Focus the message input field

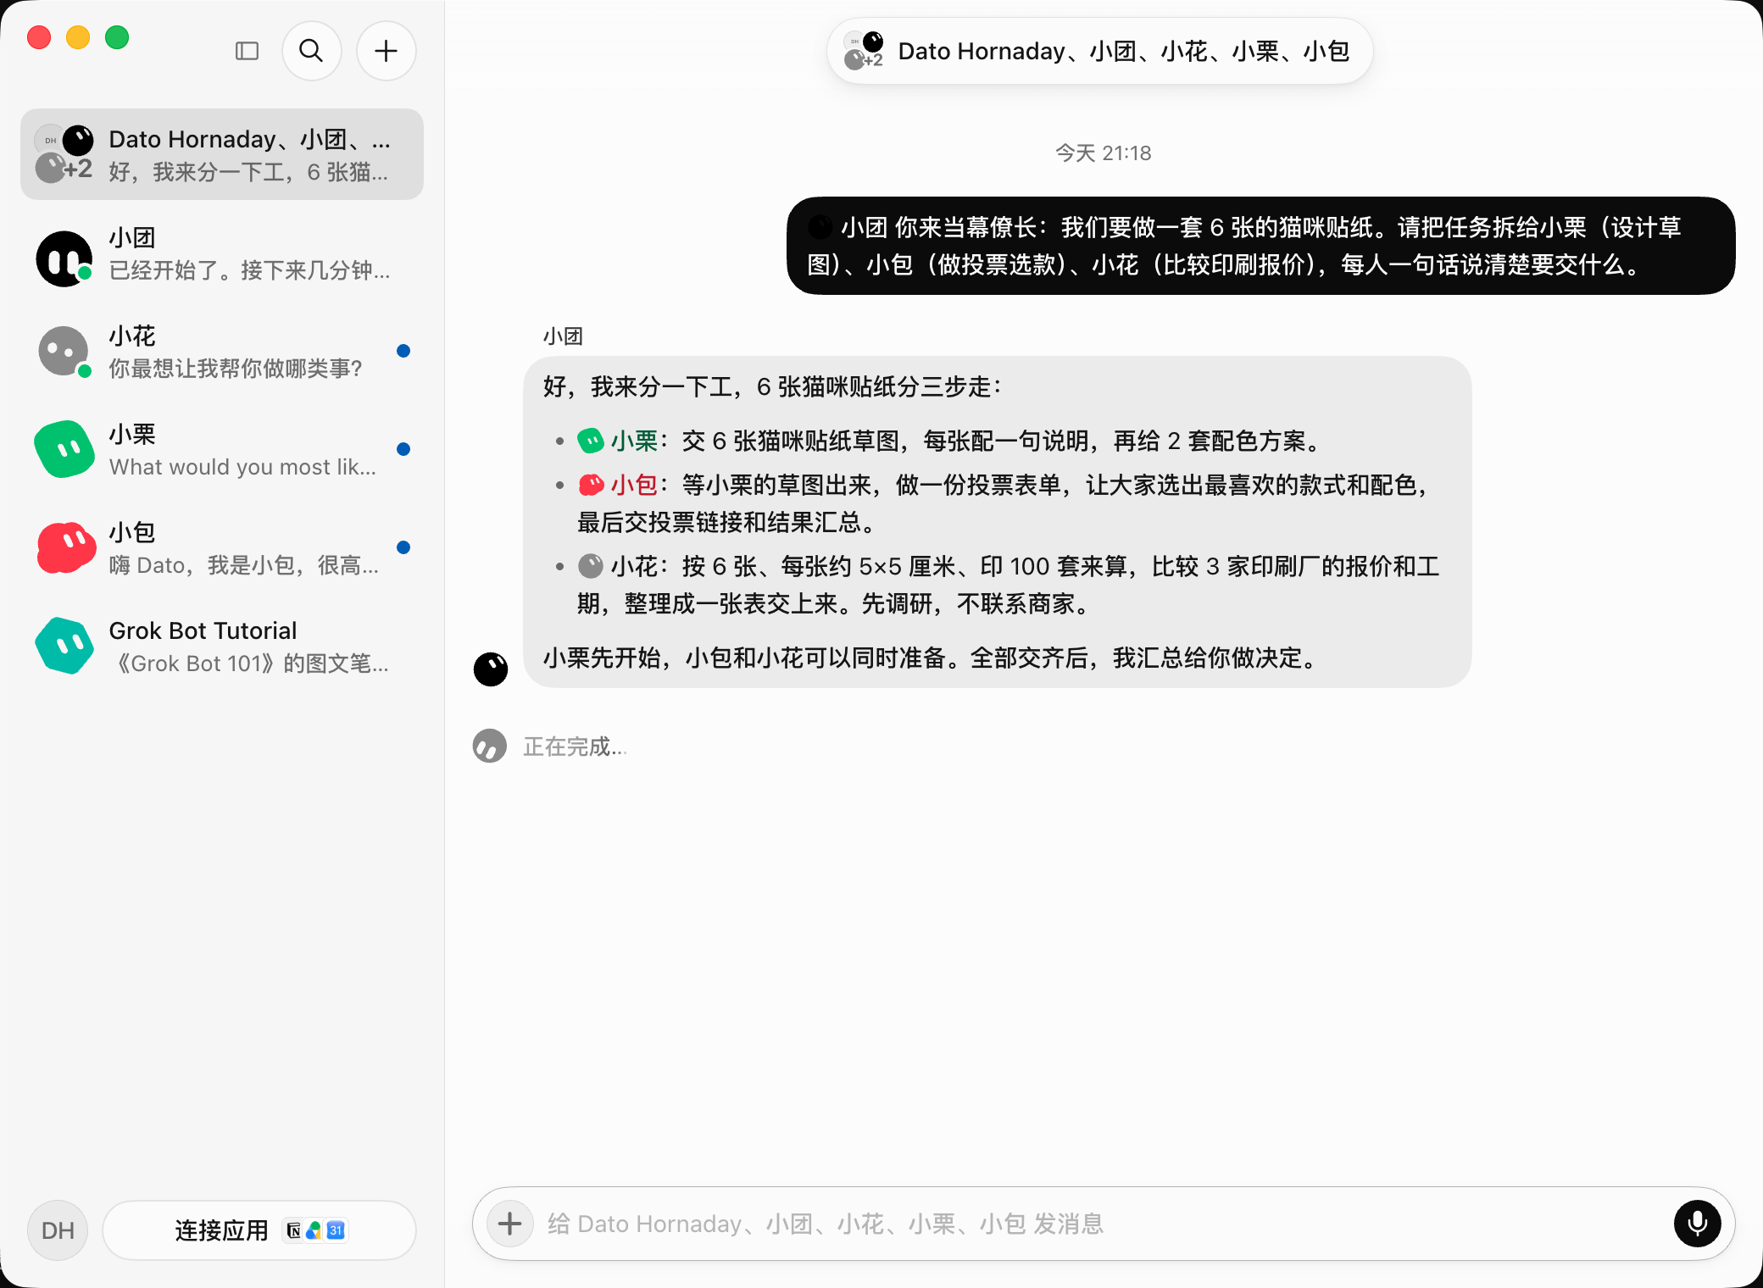[x=1102, y=1224]
